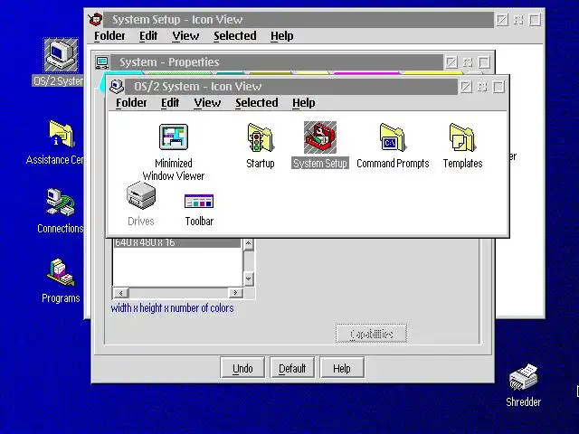Viewport: 579px width, 434px height.
Task: Select OS/2 System desktop icon
Action: pyautogui.click(x=61, y=55)
